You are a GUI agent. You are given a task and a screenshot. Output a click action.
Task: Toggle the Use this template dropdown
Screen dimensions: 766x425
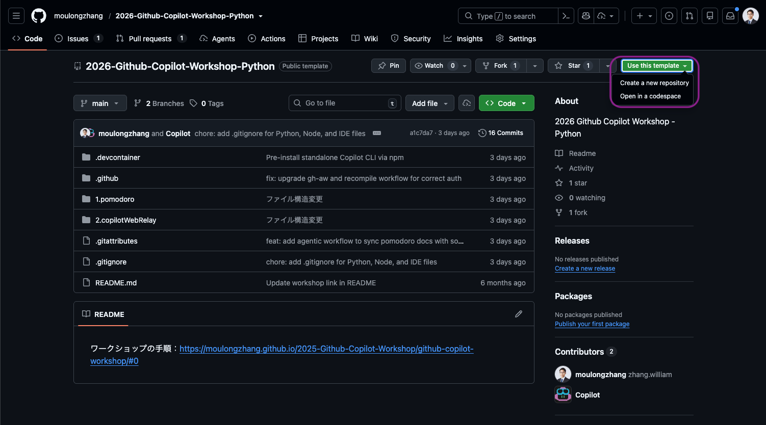pyautogui.click(x=657, y=66)
